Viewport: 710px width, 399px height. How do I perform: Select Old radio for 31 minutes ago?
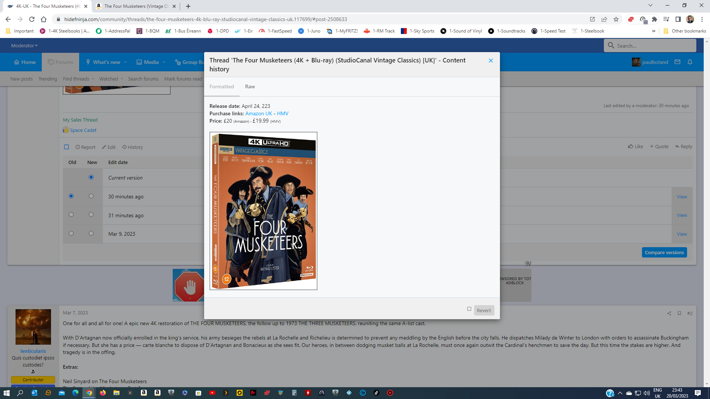(x=71, y=215)
